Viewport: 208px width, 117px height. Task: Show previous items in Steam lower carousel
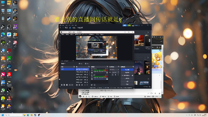click(x=145, y=58)
